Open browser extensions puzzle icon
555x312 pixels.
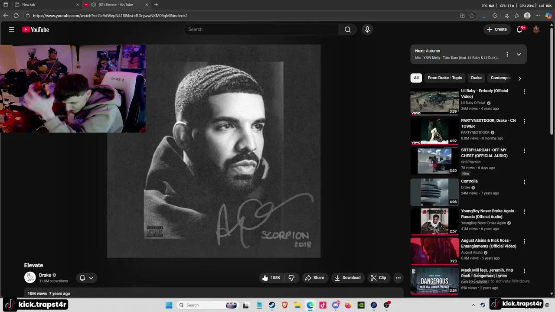point(495,16)
